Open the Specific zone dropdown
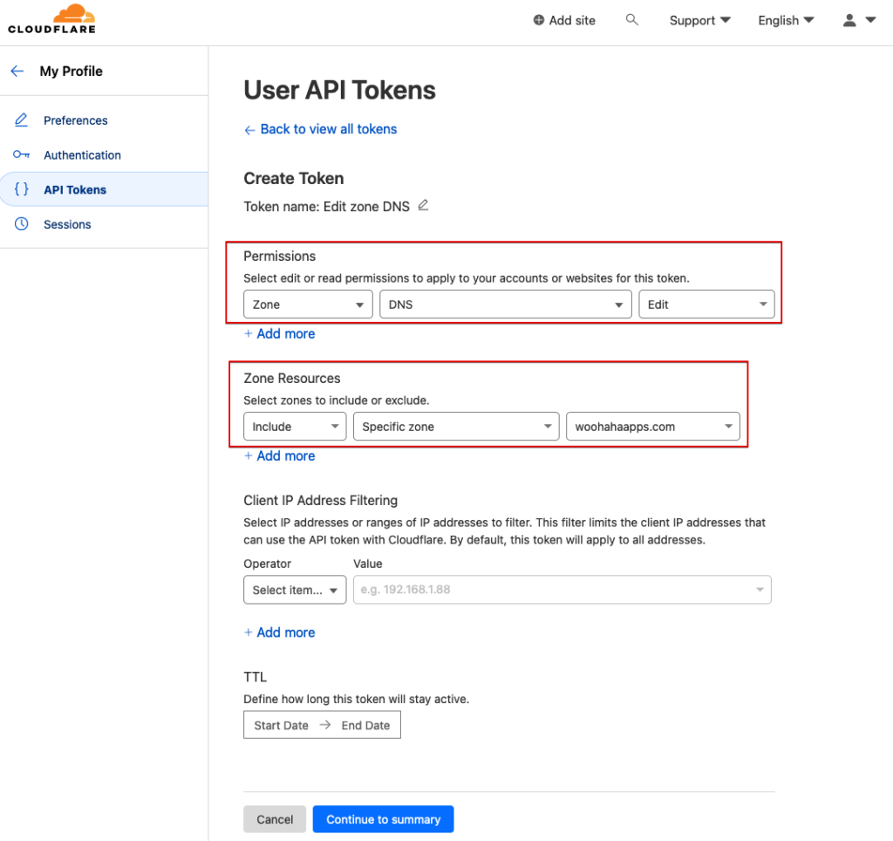The height and width of the screenshot is (841, 893). click(456, 427)
